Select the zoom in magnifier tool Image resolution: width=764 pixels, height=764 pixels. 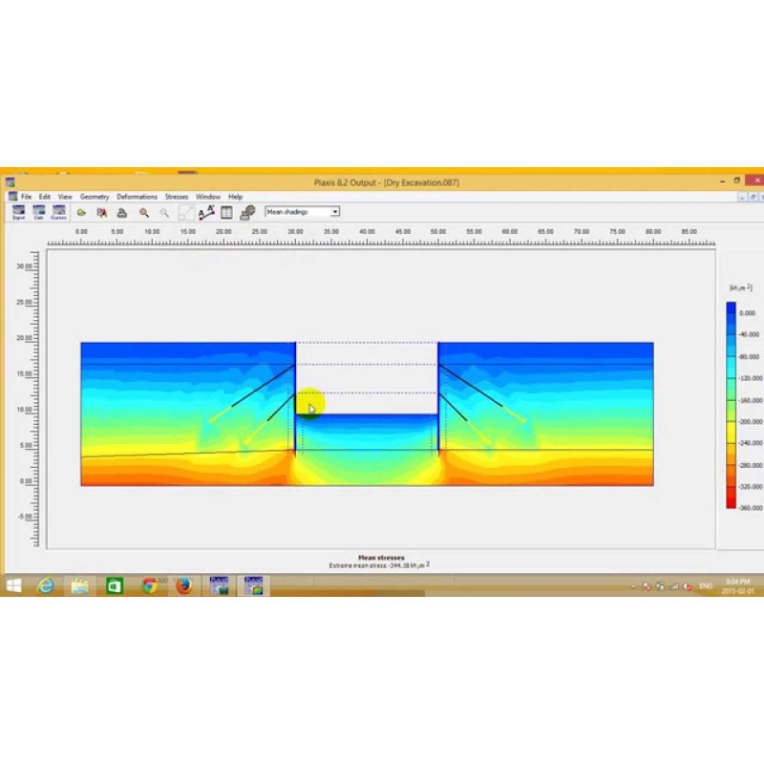(144, 212)
